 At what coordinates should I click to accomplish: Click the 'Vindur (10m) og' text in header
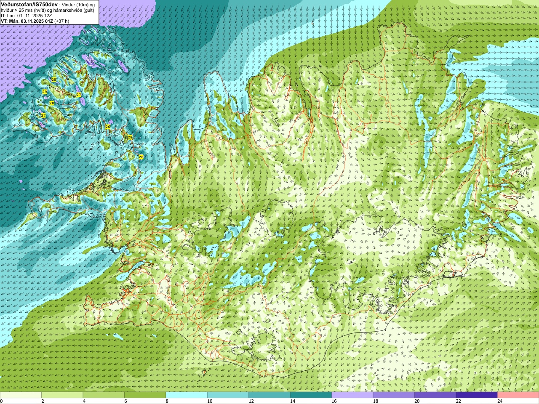(x=78, y=5)
